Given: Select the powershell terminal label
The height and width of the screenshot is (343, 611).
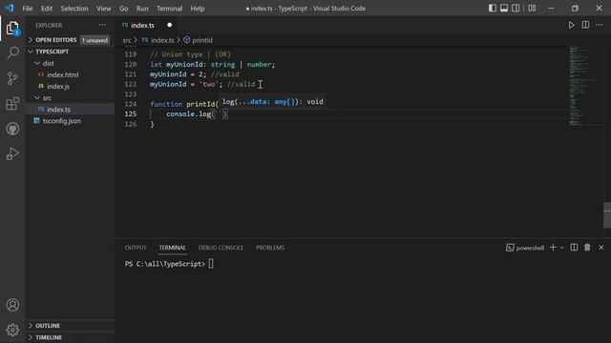Looking at the screenshot, I should tap(525, 248).
